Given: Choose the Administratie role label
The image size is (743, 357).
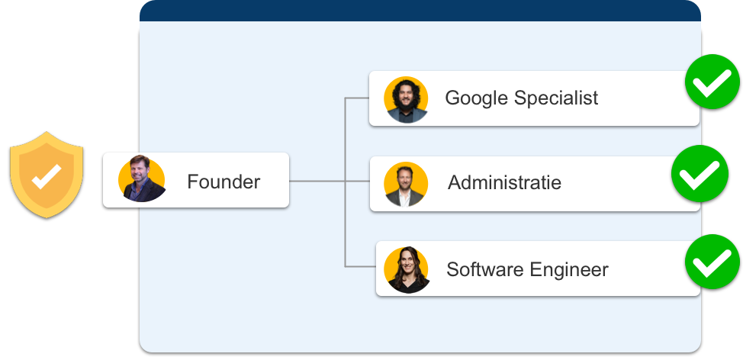Looking at the screenshot, I should point(504,183).
